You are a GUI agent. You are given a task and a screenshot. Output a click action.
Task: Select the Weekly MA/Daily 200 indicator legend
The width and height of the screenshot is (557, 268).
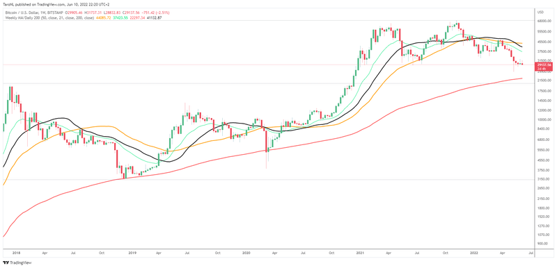pyautogui.click(x=49, y=18)
